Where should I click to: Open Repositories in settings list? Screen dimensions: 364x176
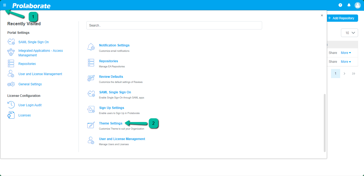pos(109,61)
